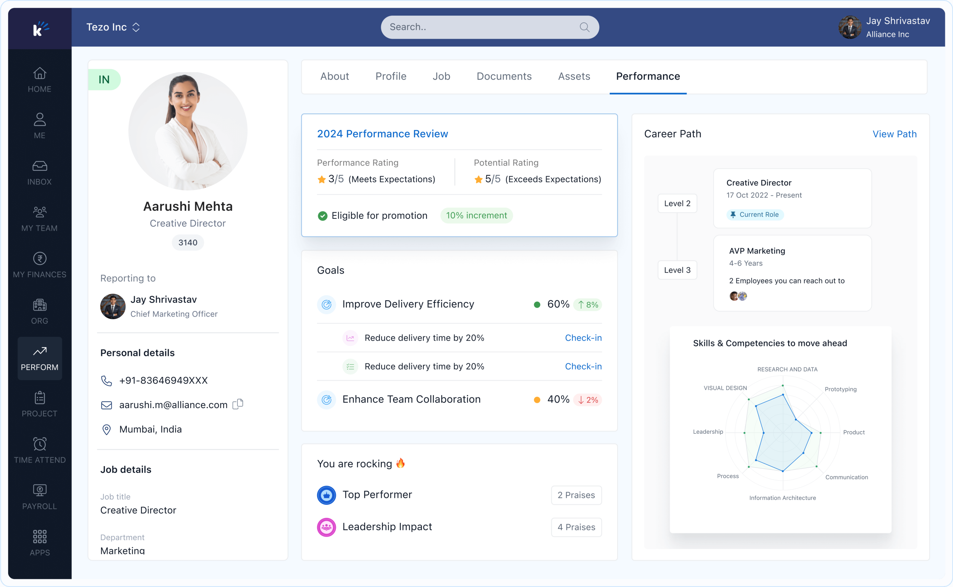Expand Improve Delivery Efficiency goal details
The width and height of the screenshot is (953, 587).
coord(408,304)
